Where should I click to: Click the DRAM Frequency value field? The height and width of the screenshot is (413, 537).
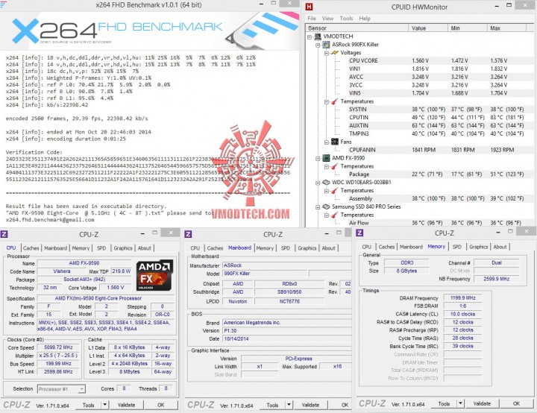click(x=462, y=298)
